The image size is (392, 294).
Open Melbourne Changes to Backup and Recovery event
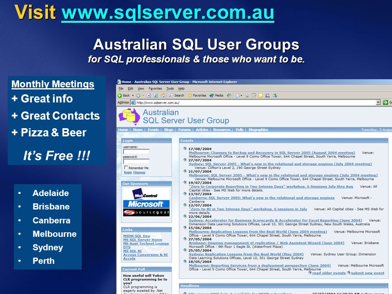pos(272,152)
